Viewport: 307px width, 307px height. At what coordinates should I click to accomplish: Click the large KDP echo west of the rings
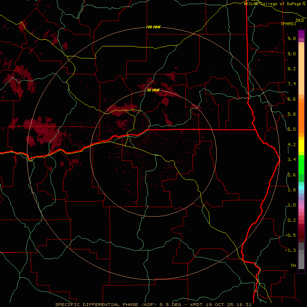[42, 131]
